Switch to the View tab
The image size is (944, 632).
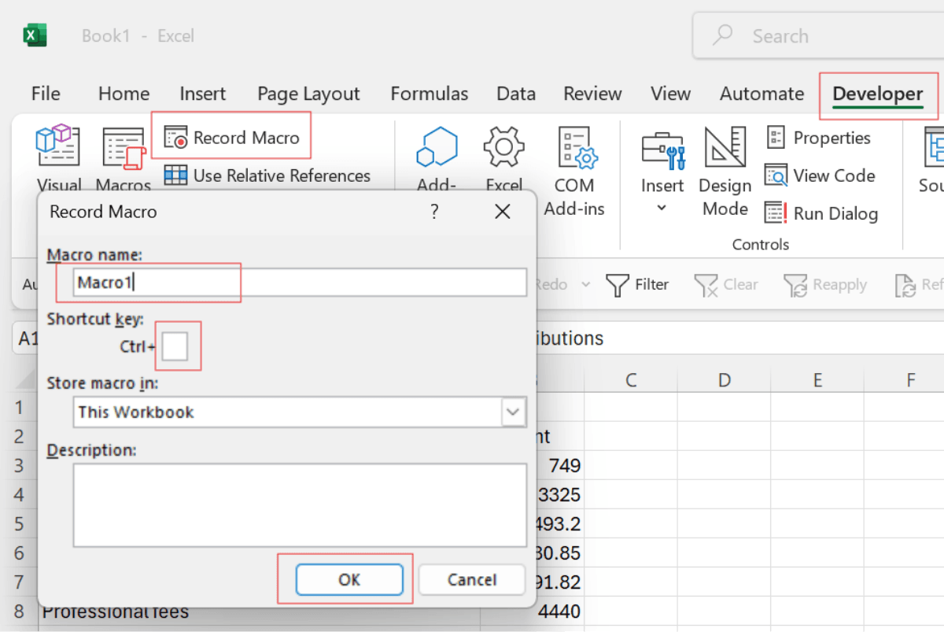tap(670, 94)
